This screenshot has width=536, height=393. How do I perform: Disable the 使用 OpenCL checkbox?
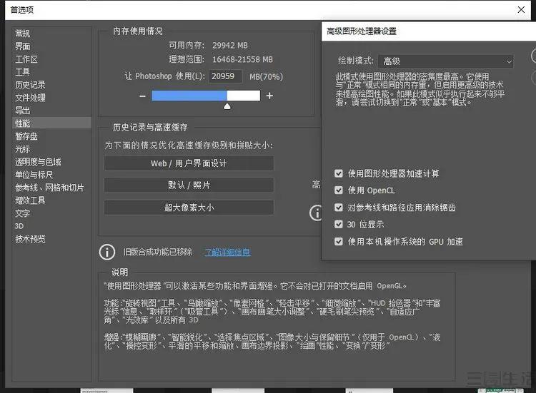pyautogui.click(x=339, y=190)
